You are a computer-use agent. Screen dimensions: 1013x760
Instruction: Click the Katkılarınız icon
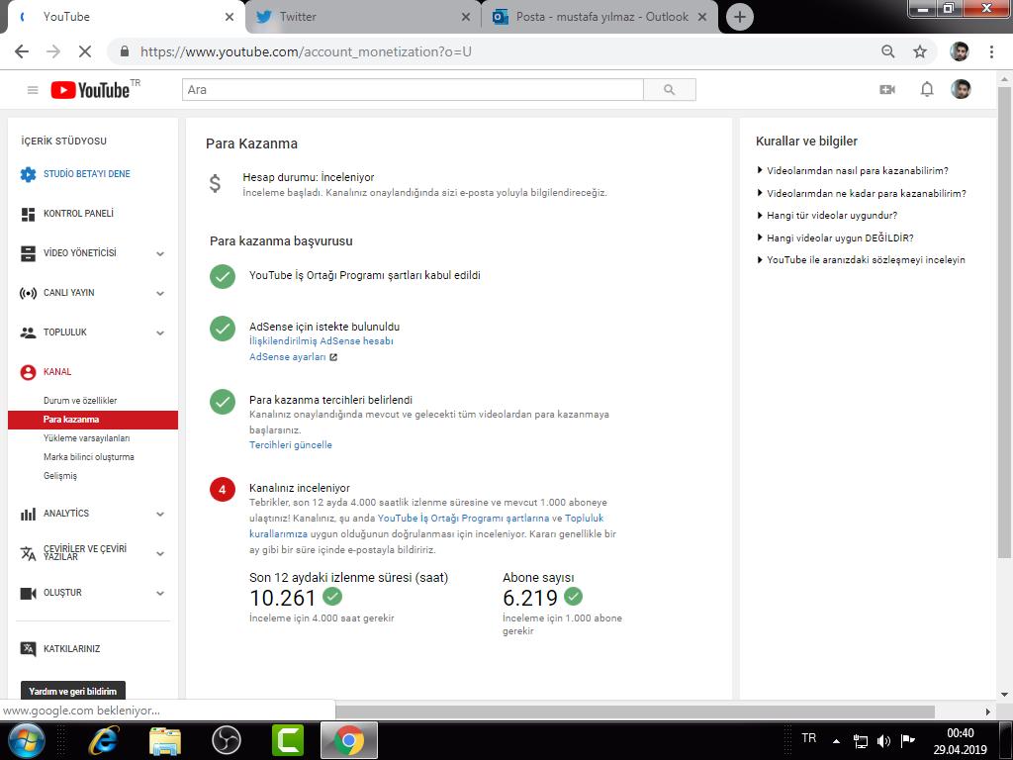(x=28, y=649)
